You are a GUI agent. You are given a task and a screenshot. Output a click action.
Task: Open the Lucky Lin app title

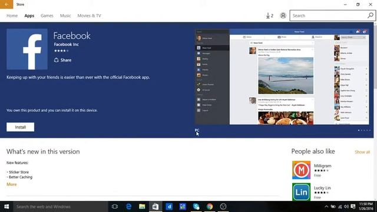[322, 188]
